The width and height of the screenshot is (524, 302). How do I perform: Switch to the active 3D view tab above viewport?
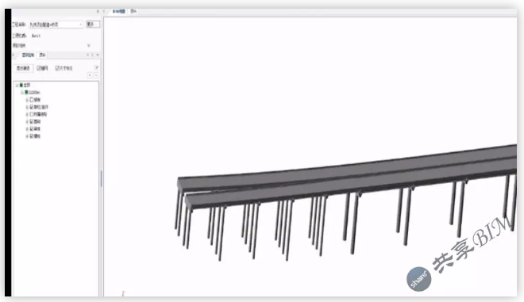pos(118,11)
